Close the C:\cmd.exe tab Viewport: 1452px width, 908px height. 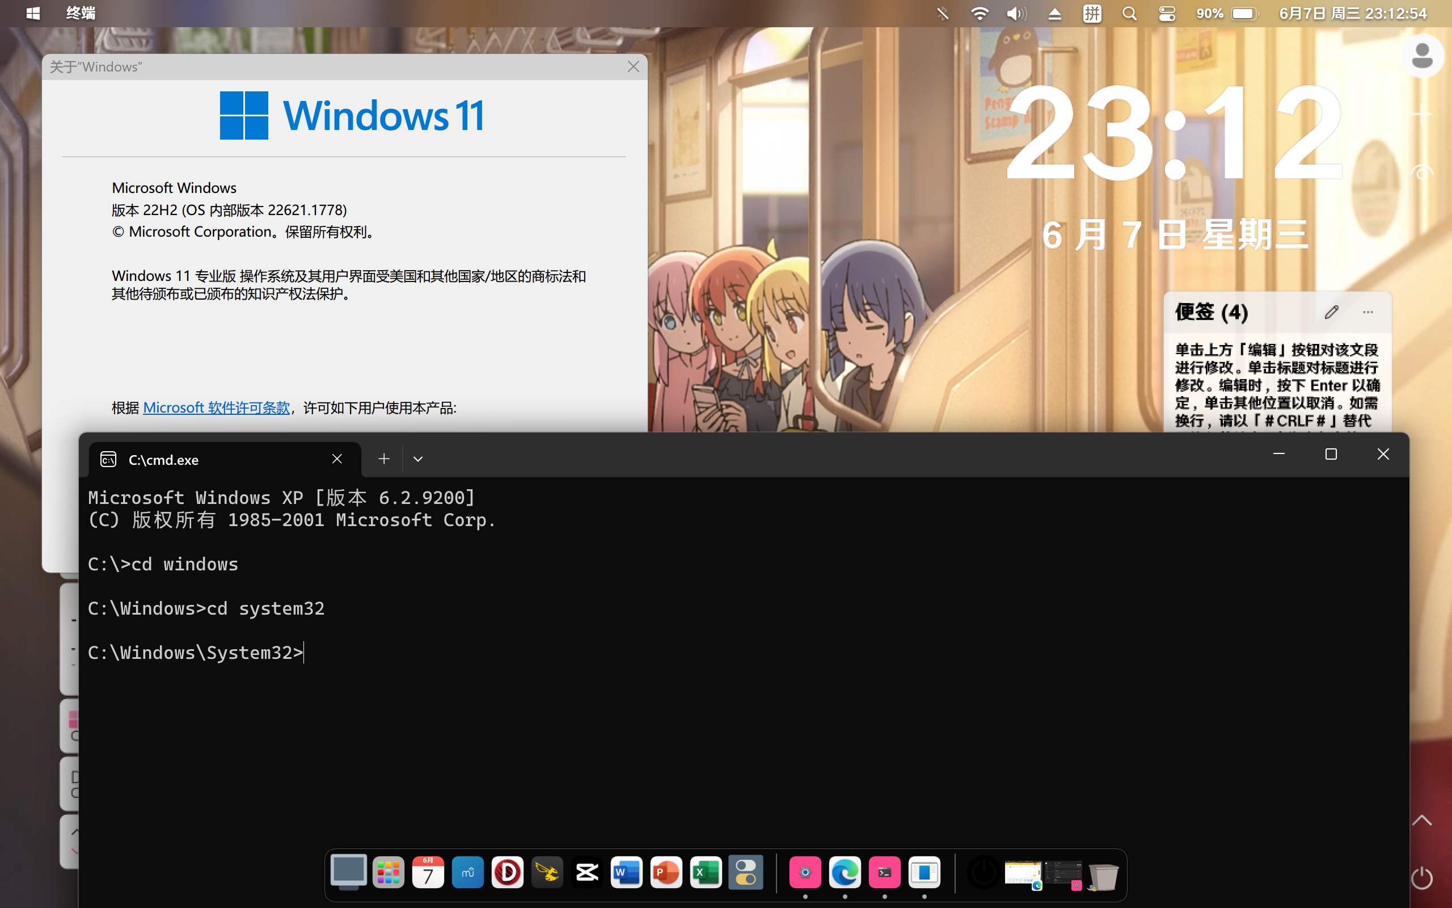point(337,460)
